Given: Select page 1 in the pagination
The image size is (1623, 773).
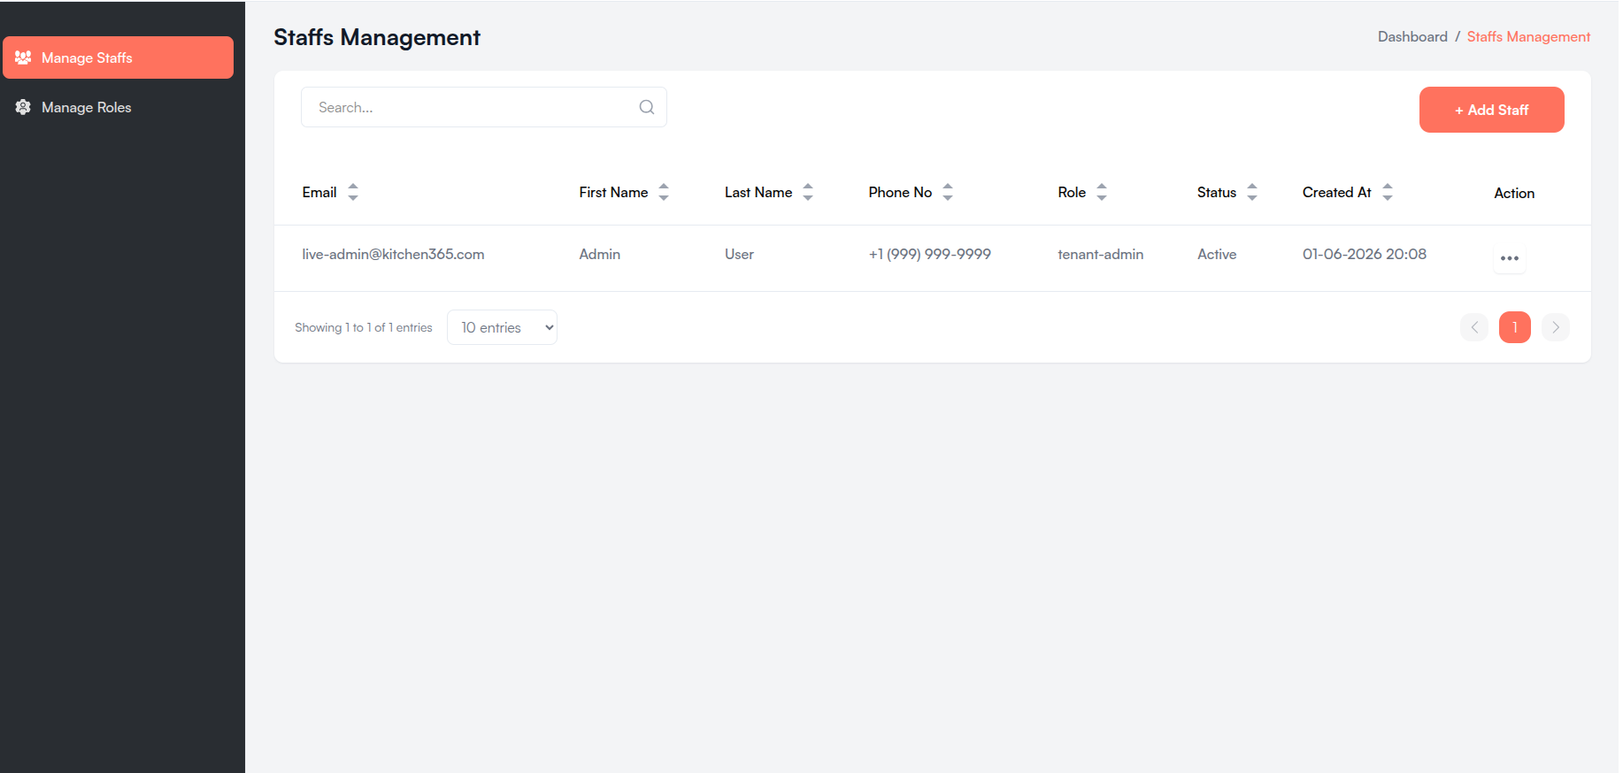Looking at the screenshot, I should pyautogui.click(x=1515, y=327).
